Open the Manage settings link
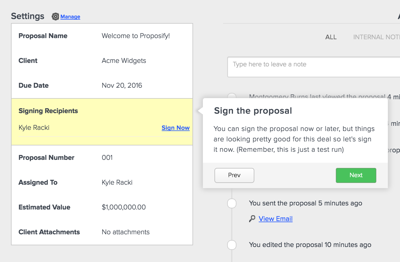The image size is (400, 262). coord(70,17)
